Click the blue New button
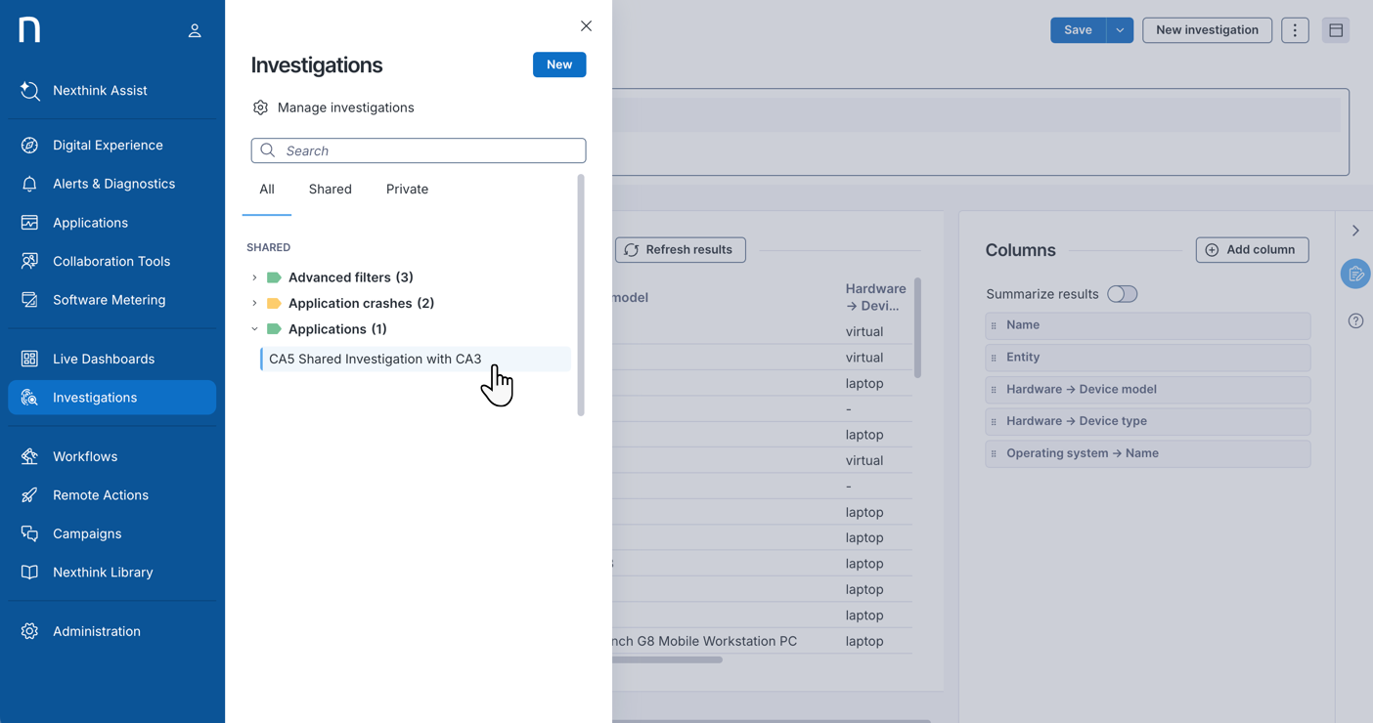 558,64
